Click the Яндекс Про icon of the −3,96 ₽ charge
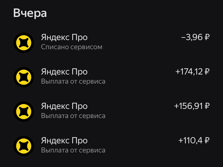Screen dimensions: 223x167 pyautogui.click(x=24, y=43)
